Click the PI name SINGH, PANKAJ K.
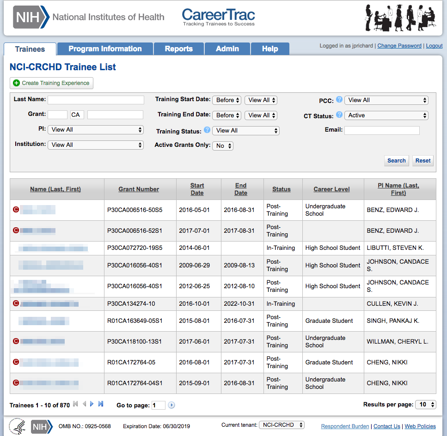Image resolution: width=447 pixels, height=436 pixels. click(x=393, y=321)
